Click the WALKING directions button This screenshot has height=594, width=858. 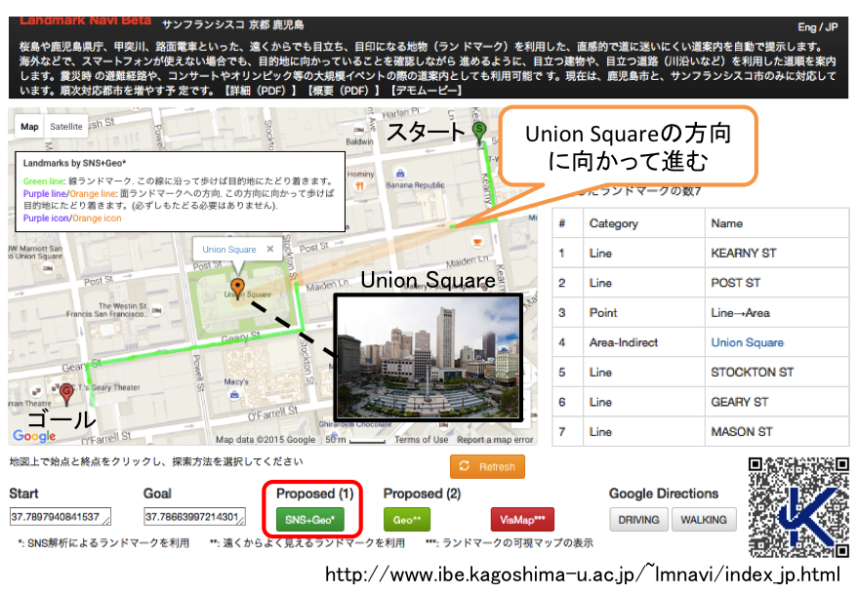click(x=704, y=520)
